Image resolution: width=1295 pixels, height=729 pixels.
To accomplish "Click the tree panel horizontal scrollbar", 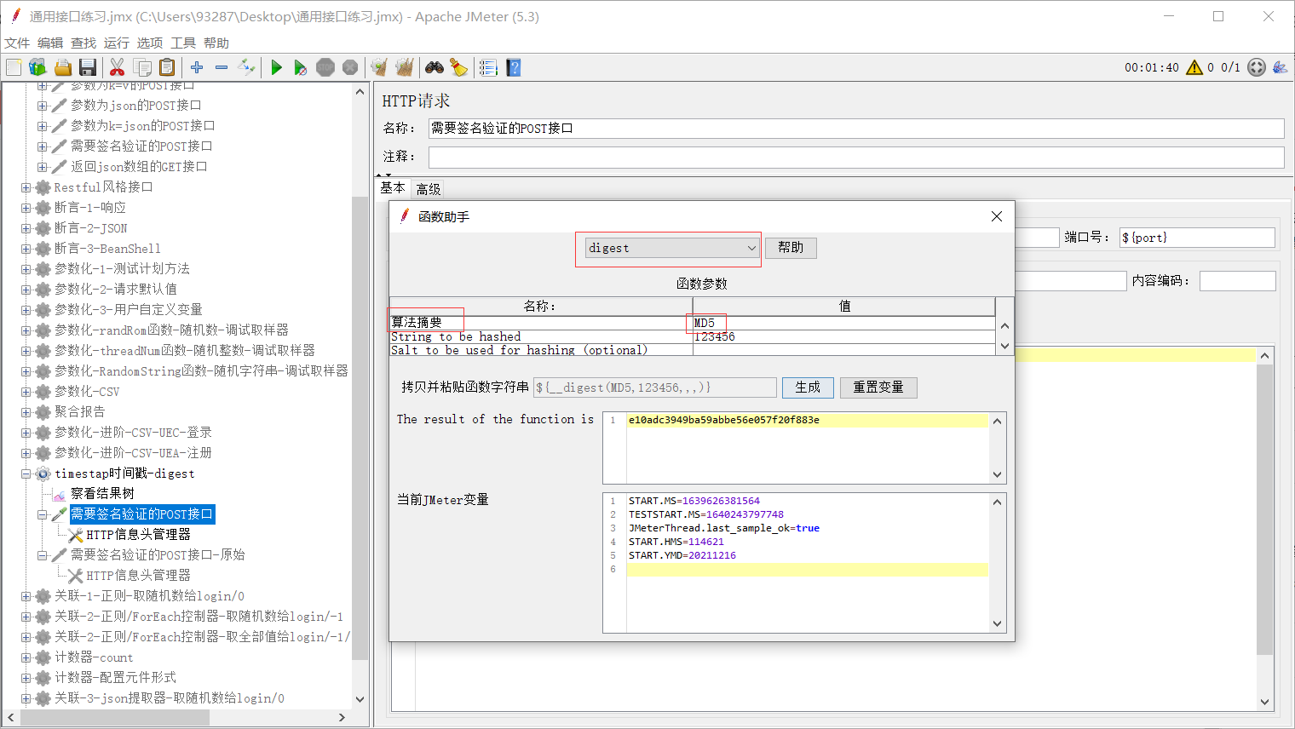I will (x=115, y=718).
